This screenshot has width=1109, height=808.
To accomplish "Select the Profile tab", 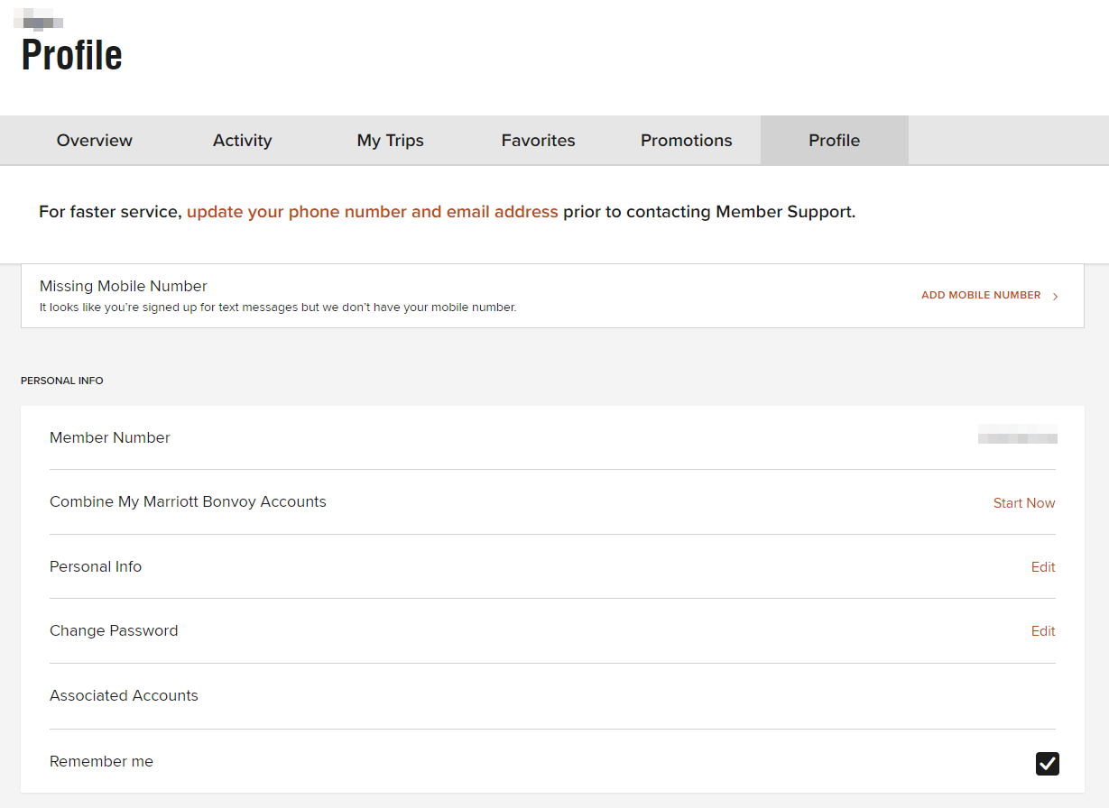I will point(835,141).
